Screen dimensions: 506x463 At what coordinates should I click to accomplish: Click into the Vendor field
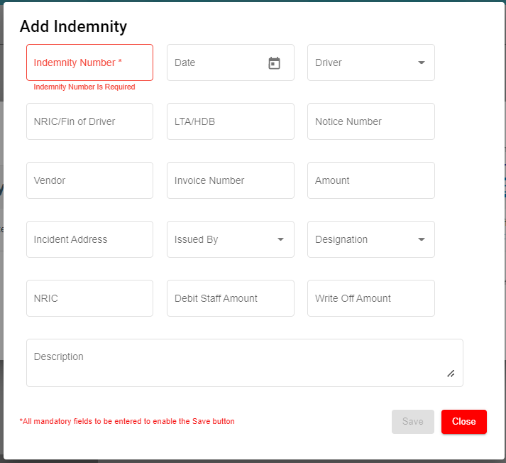[89, 180]
